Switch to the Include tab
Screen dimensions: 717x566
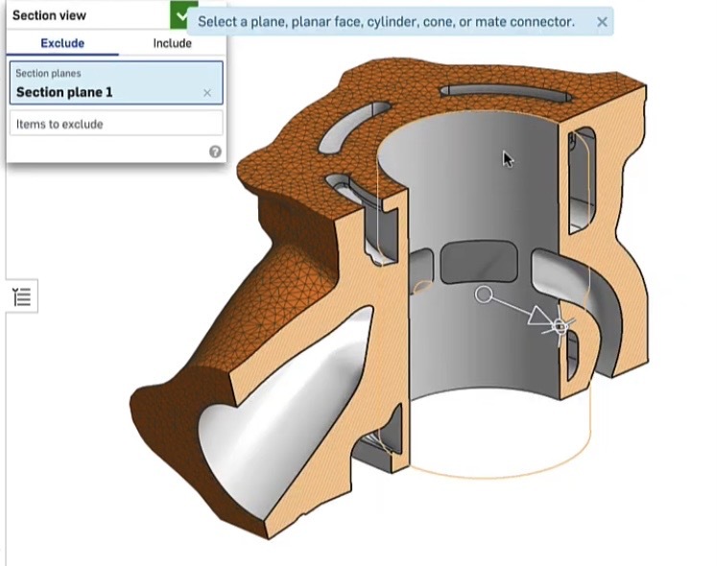point(172,43)
